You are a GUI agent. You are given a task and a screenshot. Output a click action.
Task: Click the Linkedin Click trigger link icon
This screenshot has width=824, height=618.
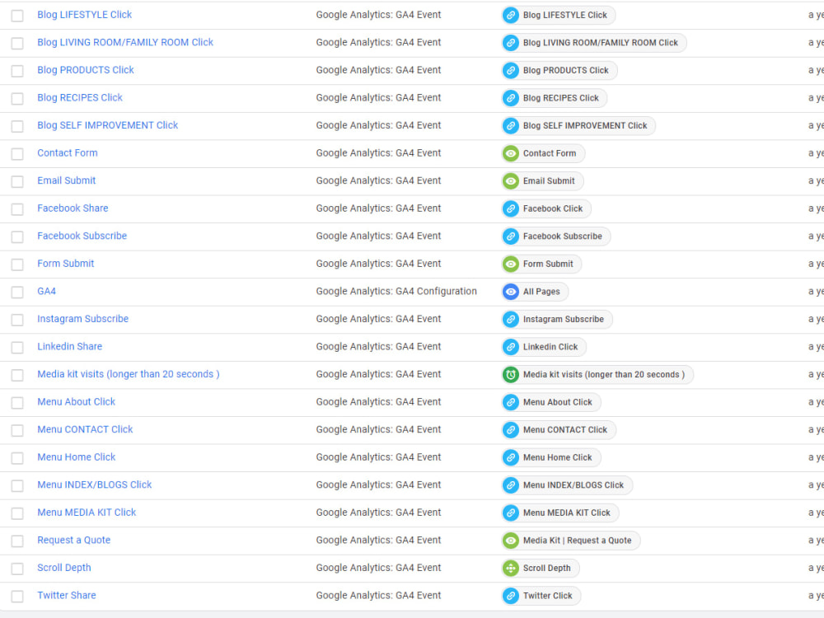pyautogui.click(x=510, y=347)
